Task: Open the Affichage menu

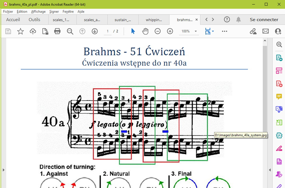Action: 38,11
